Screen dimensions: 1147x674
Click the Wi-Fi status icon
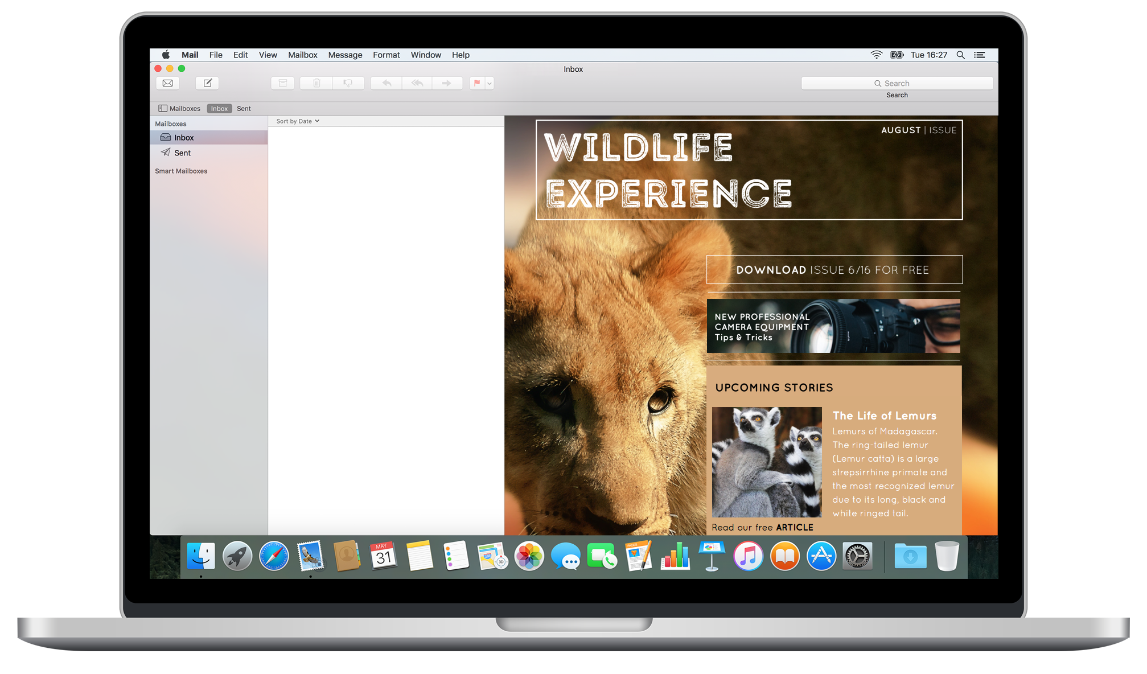click(x=876, y=55)
